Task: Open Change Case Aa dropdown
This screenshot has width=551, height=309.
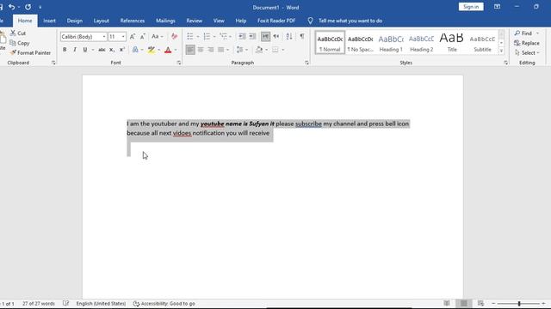Action: click(157, 36)
